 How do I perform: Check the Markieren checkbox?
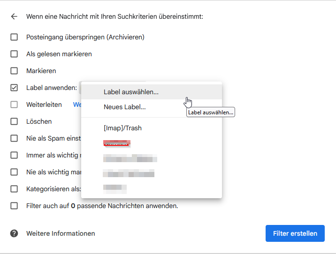point(14,71)
